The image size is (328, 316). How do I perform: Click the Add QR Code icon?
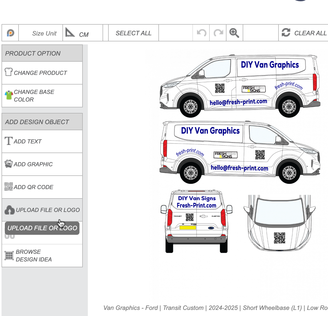point(9,187)
